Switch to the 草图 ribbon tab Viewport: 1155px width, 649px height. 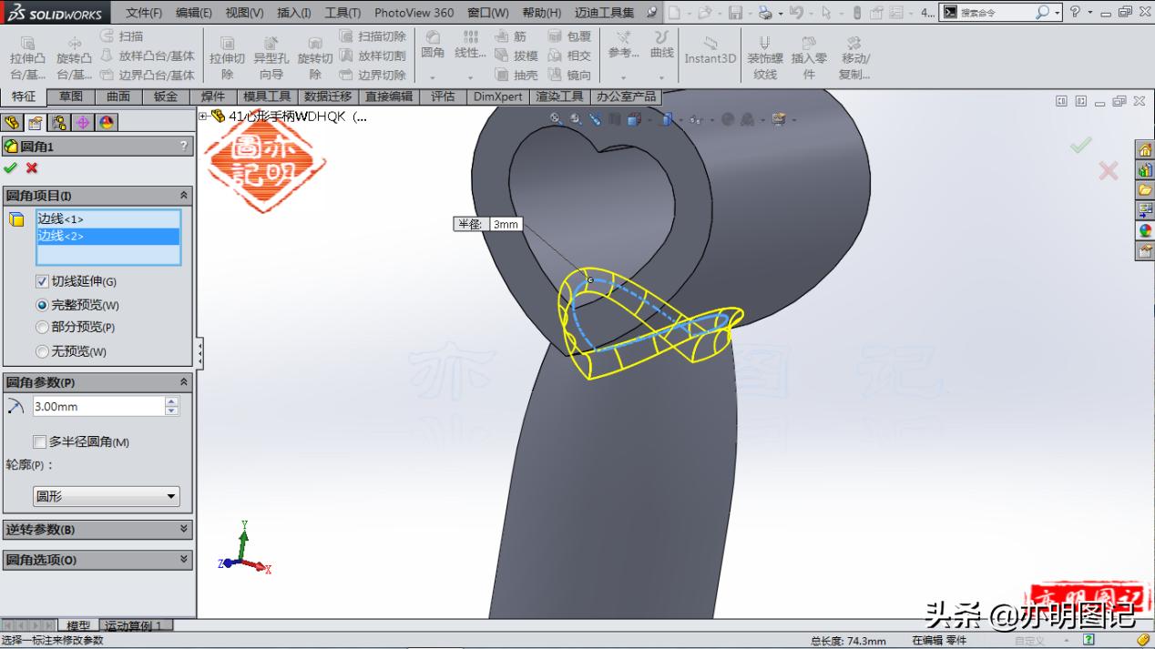(x=69, y=96)
